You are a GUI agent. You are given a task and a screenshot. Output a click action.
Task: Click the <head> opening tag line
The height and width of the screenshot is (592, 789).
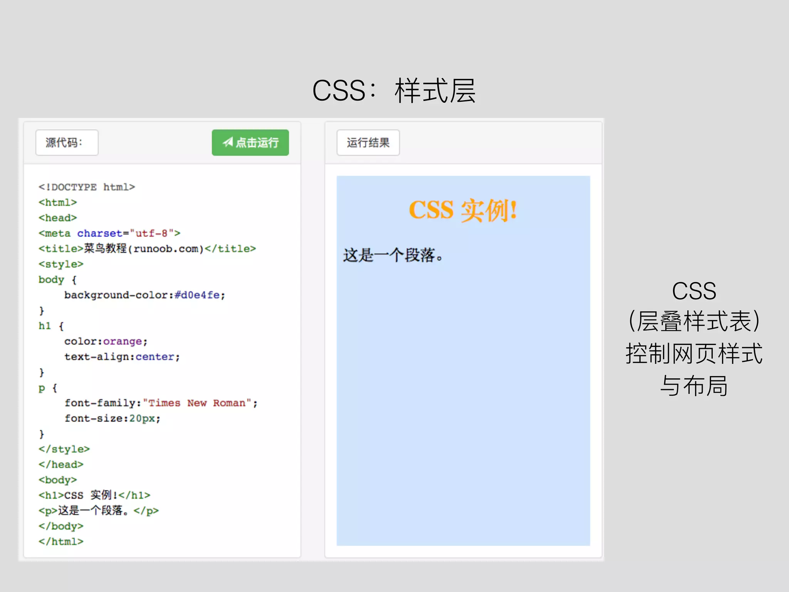(57, 218)
